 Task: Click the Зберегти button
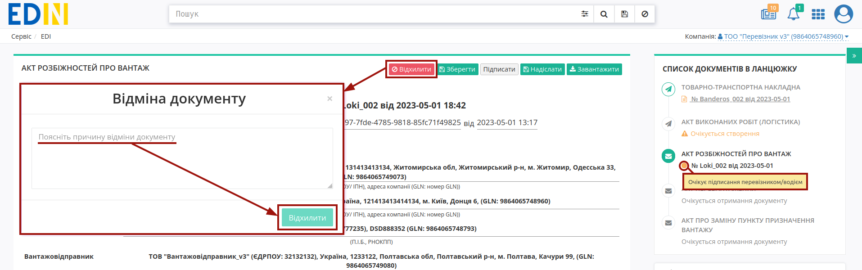coord(457,69)
